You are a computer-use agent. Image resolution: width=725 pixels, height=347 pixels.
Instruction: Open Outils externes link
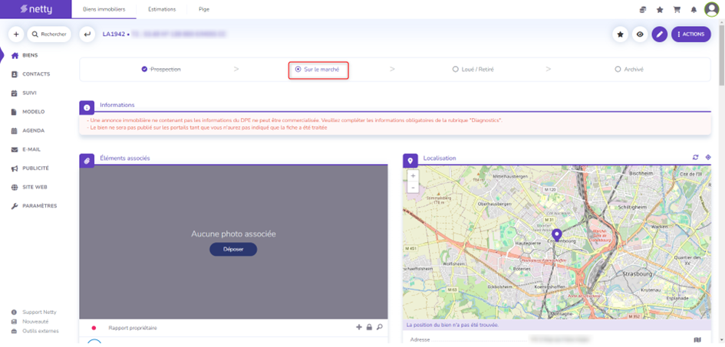click(35, 331)
